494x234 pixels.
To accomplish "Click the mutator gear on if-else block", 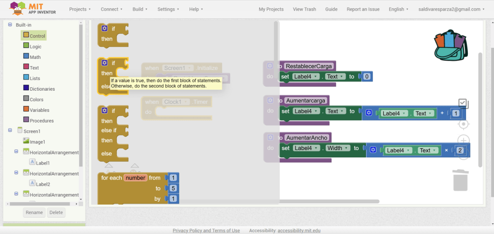I will 104,63.
